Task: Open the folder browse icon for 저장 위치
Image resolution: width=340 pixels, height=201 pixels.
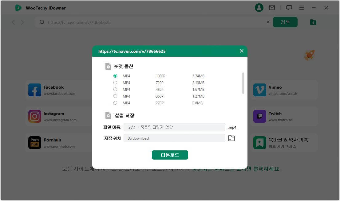Action: 231,138
